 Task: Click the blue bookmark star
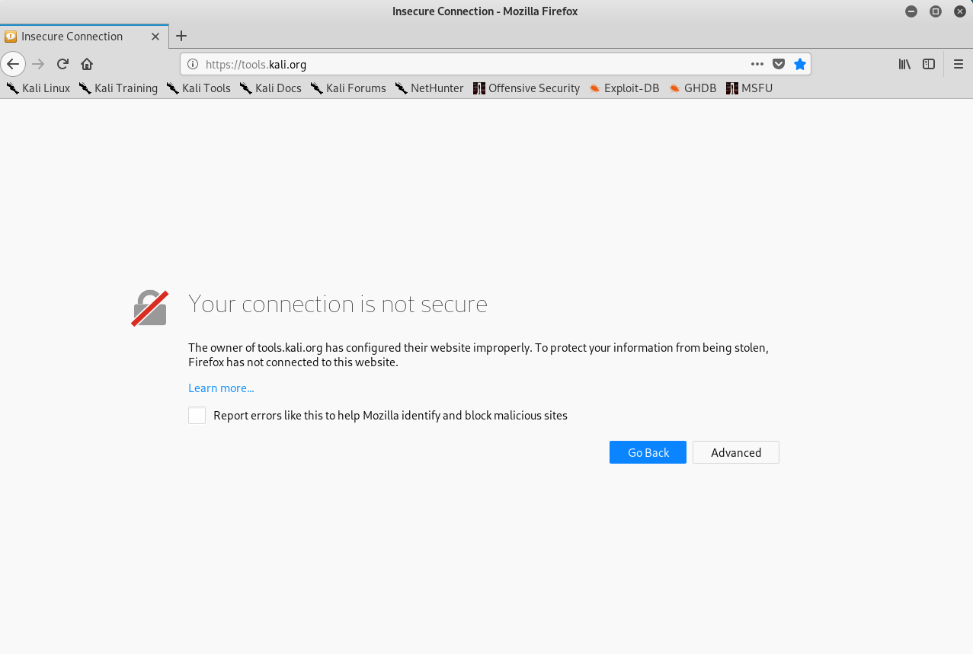[800, 64]
